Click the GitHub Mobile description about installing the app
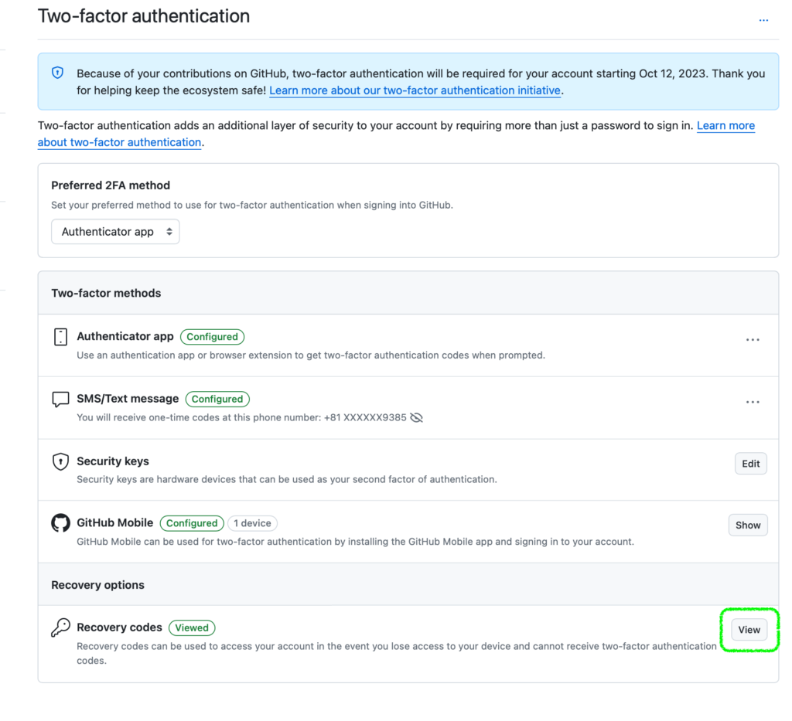 click(x=355, y=542)
